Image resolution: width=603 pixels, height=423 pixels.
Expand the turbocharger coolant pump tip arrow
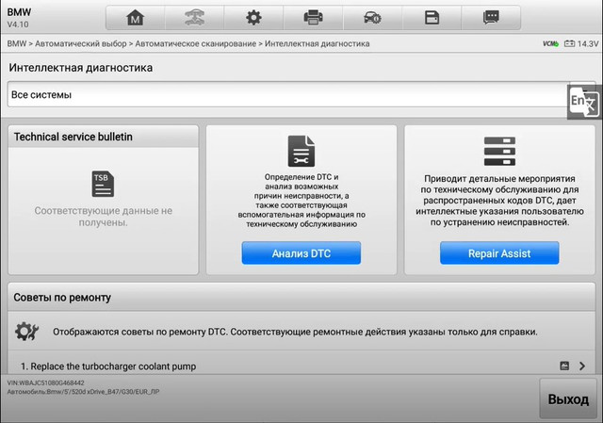click(x=583, y=366)
